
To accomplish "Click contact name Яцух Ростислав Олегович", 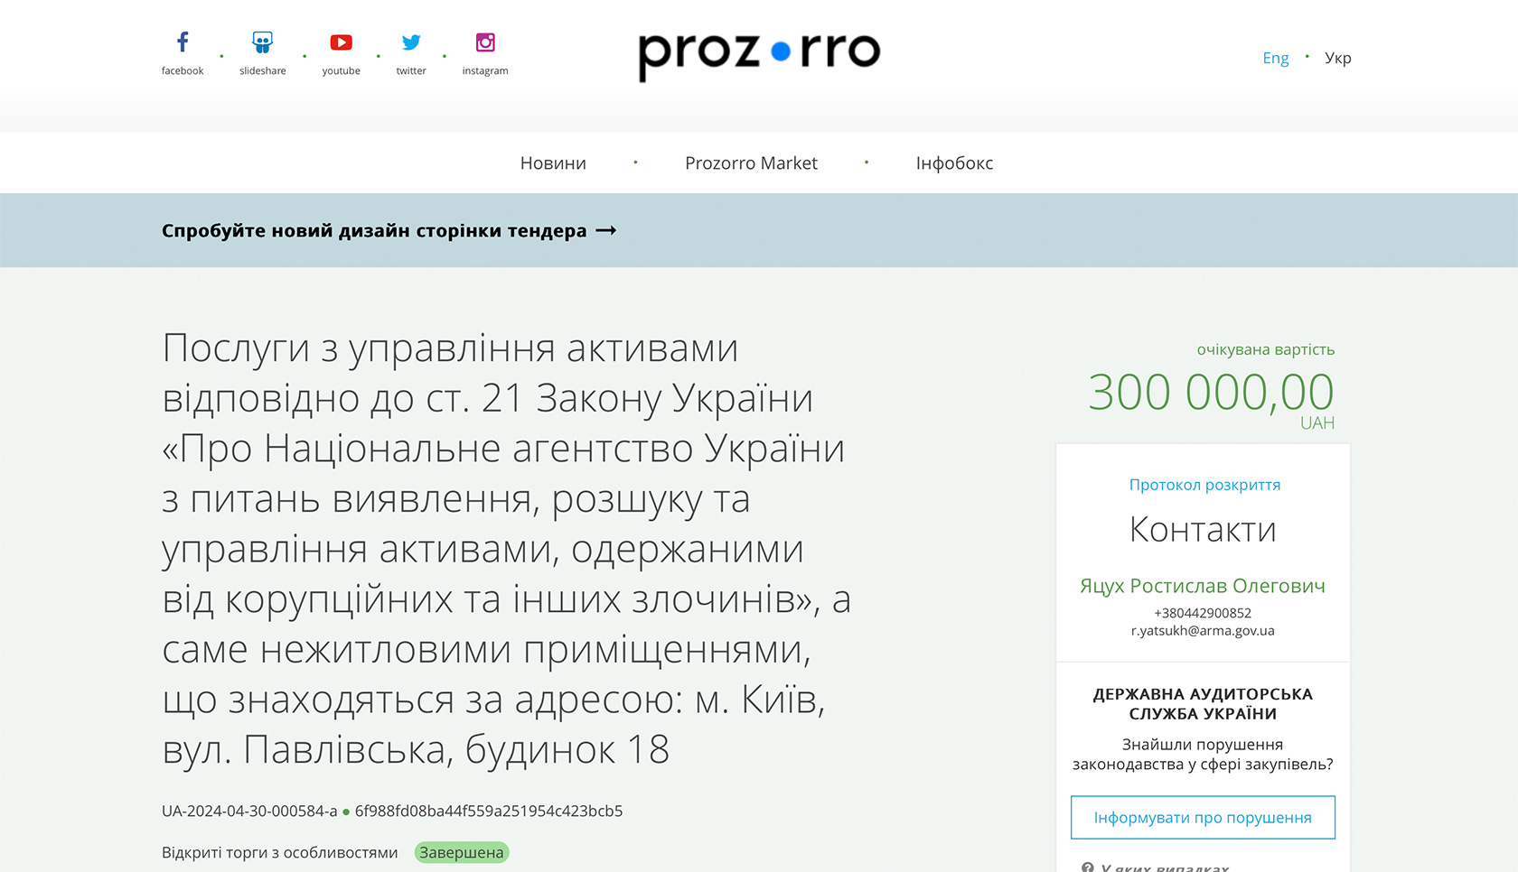I will tap(1203, 586).
